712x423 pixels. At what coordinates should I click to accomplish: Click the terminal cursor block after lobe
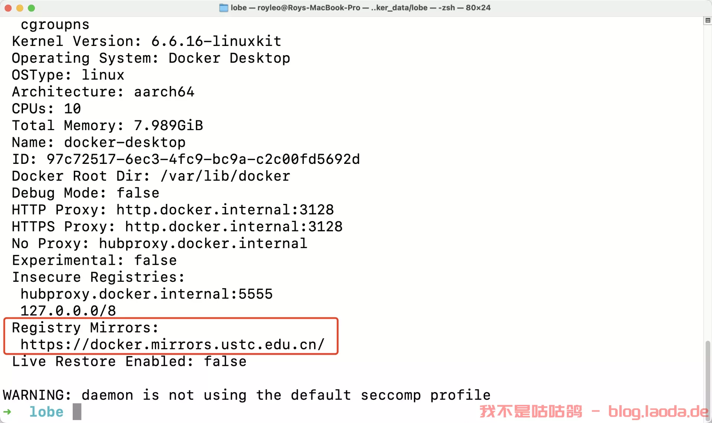(77, 412)
